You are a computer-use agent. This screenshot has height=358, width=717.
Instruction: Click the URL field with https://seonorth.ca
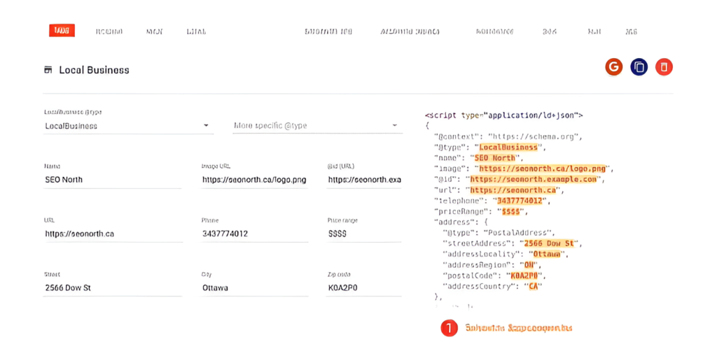coord(112,234)
